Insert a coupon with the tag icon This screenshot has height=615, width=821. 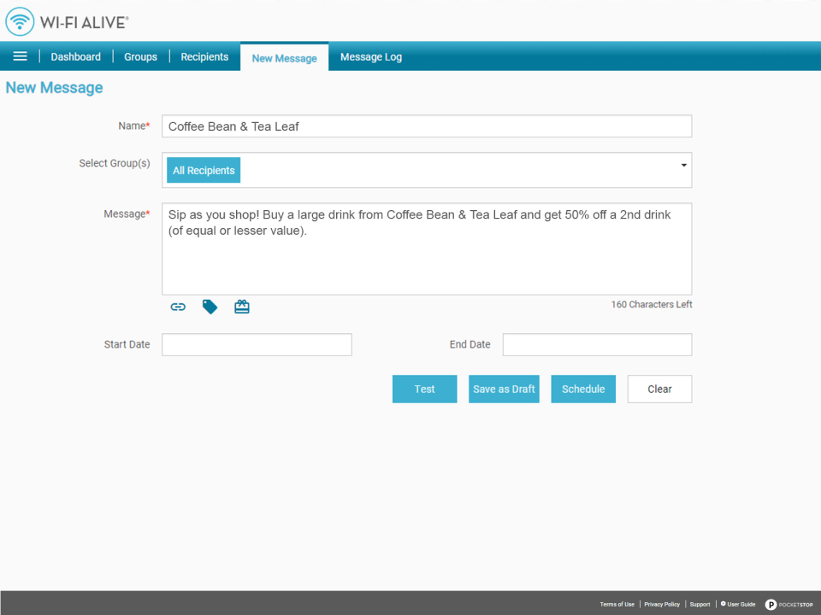[210, 307]
